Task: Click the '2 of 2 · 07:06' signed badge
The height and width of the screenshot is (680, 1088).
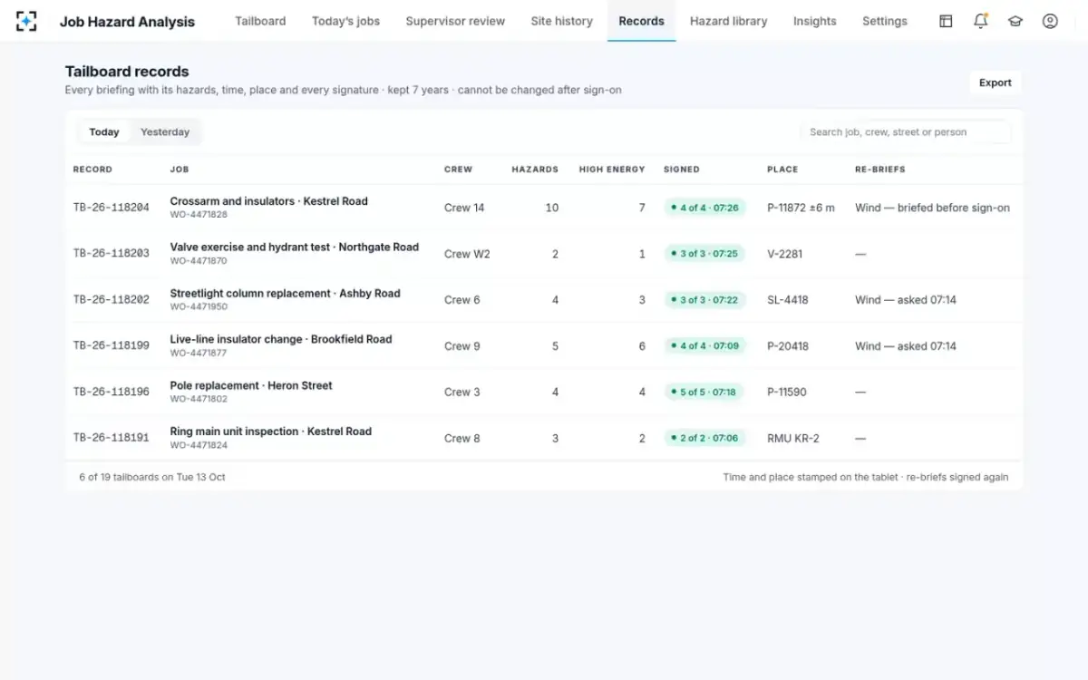Action: click(704, 439)
